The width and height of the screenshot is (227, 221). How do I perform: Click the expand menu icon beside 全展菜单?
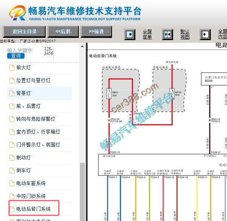coord(130,34)
